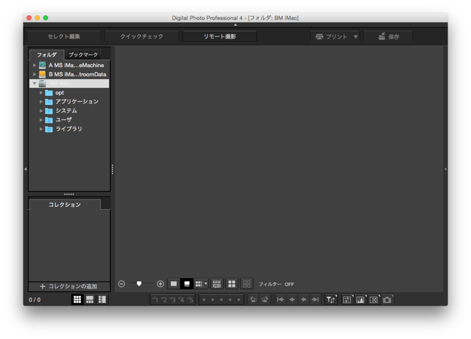Collapse the top toolbar arrow
This screenshot has height=339, width=471.
[235, 25]
